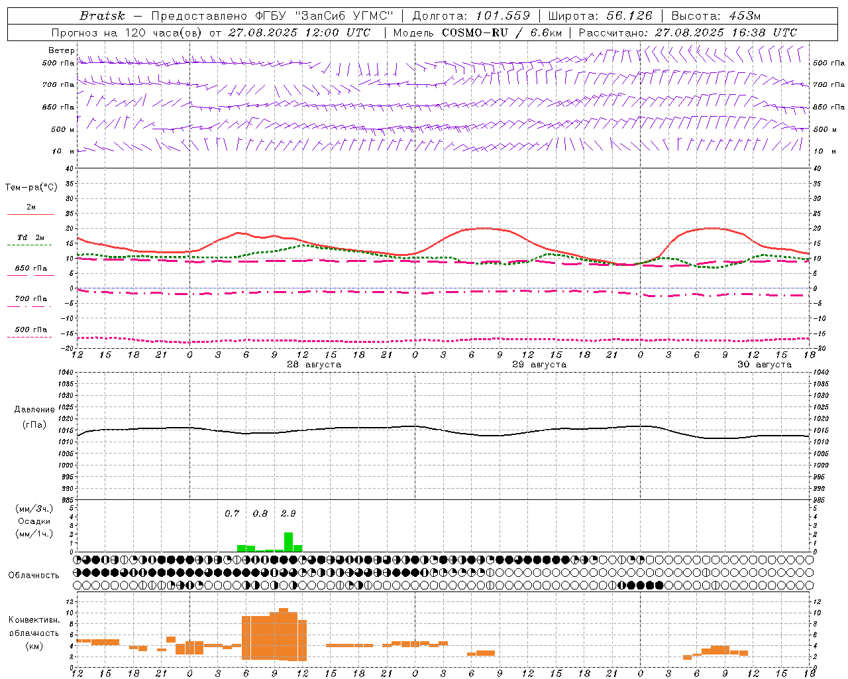Click the "Давление" pressure panel label
The image size is (848, 679).
pyautogui.click(x=34, y=410)
